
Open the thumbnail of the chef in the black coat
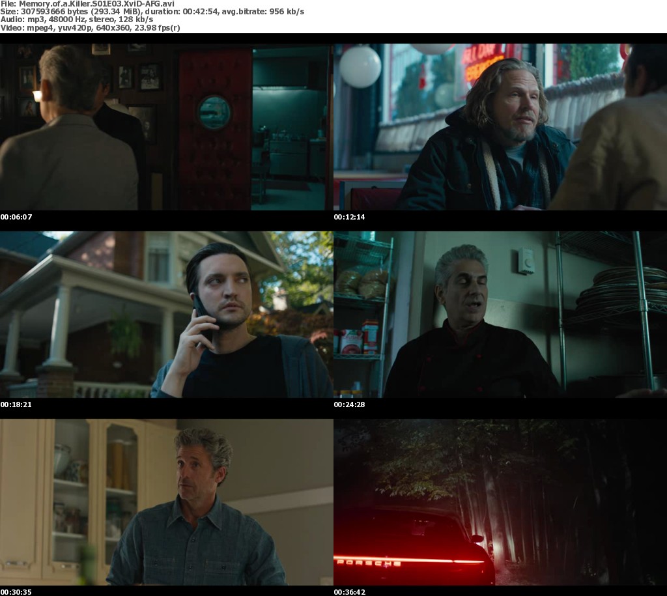coord(500,315)
